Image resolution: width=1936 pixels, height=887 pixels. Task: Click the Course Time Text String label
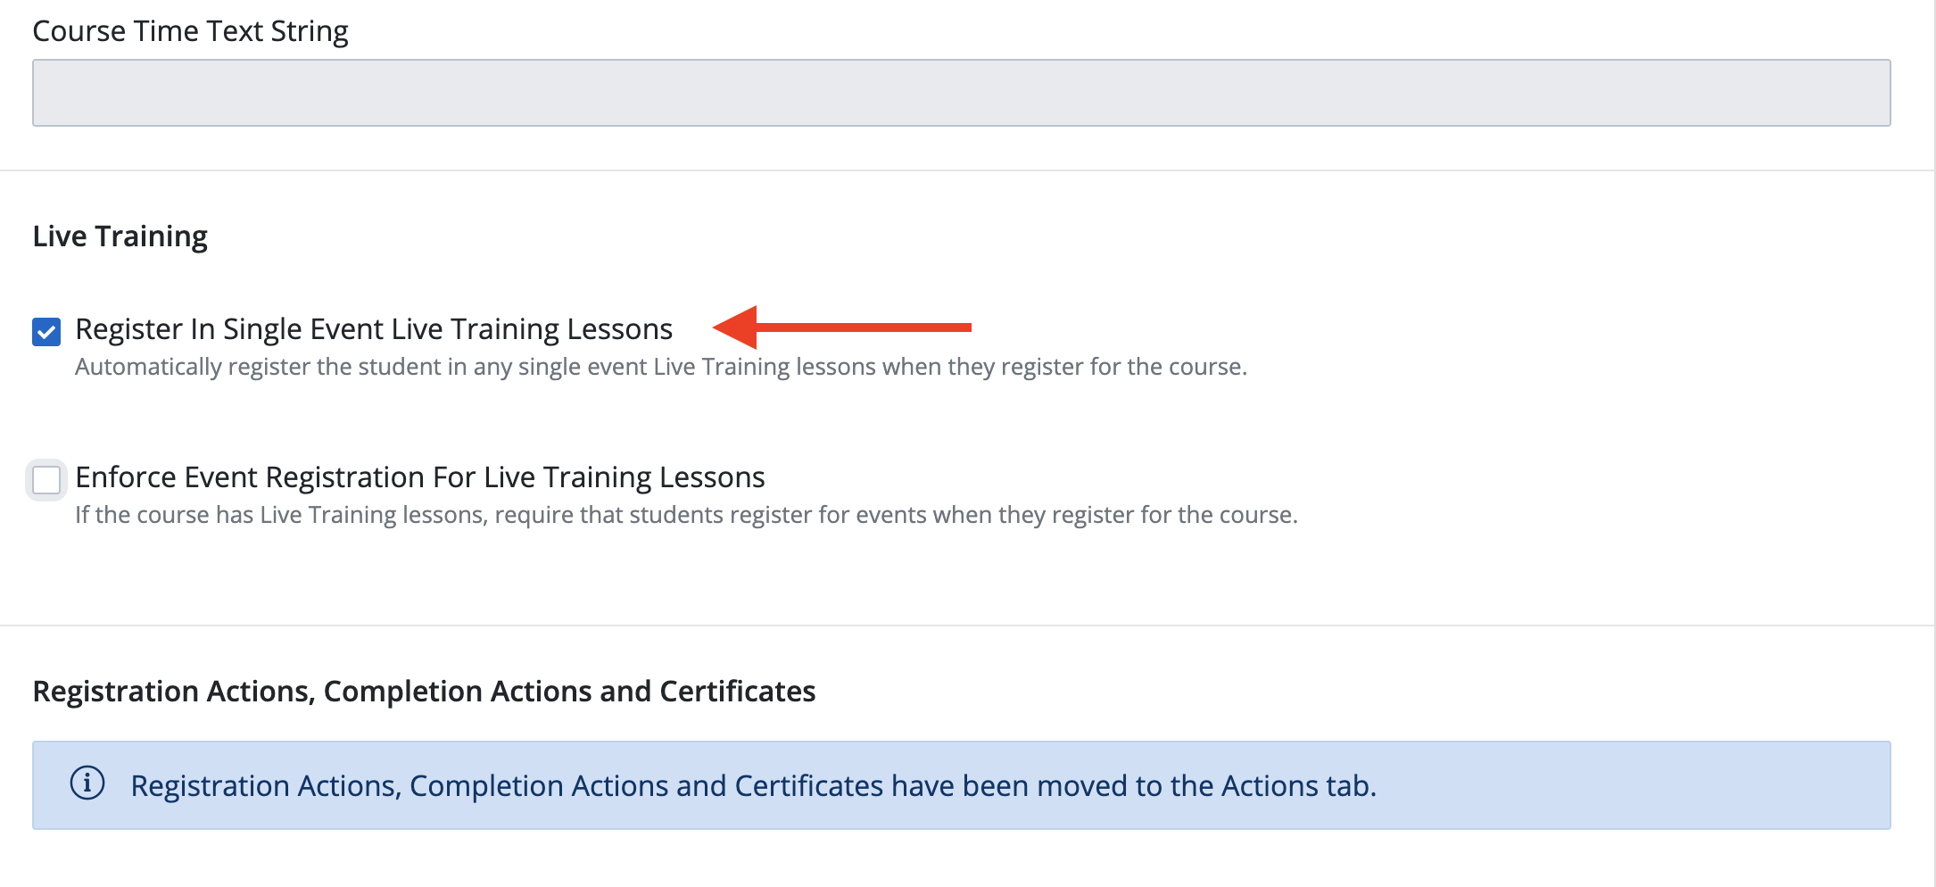click(190, 31)
